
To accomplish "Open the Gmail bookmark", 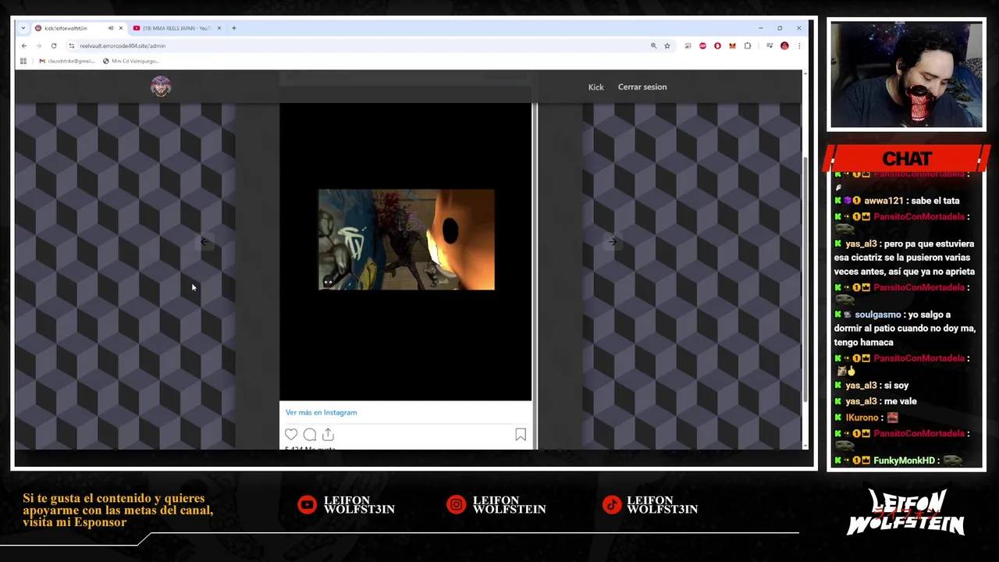I will tap(66, 61).
